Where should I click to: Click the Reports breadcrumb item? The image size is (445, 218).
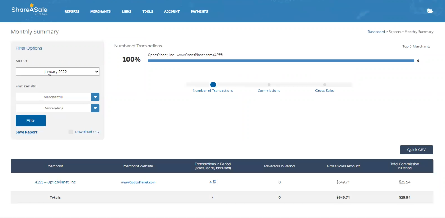pyautogui.click(x=394, y=32)
